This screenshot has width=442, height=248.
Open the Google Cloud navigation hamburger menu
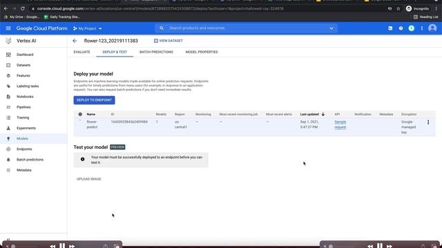(x=8, y=28)
